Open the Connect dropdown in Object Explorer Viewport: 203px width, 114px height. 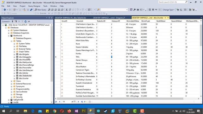coord(6,22)
